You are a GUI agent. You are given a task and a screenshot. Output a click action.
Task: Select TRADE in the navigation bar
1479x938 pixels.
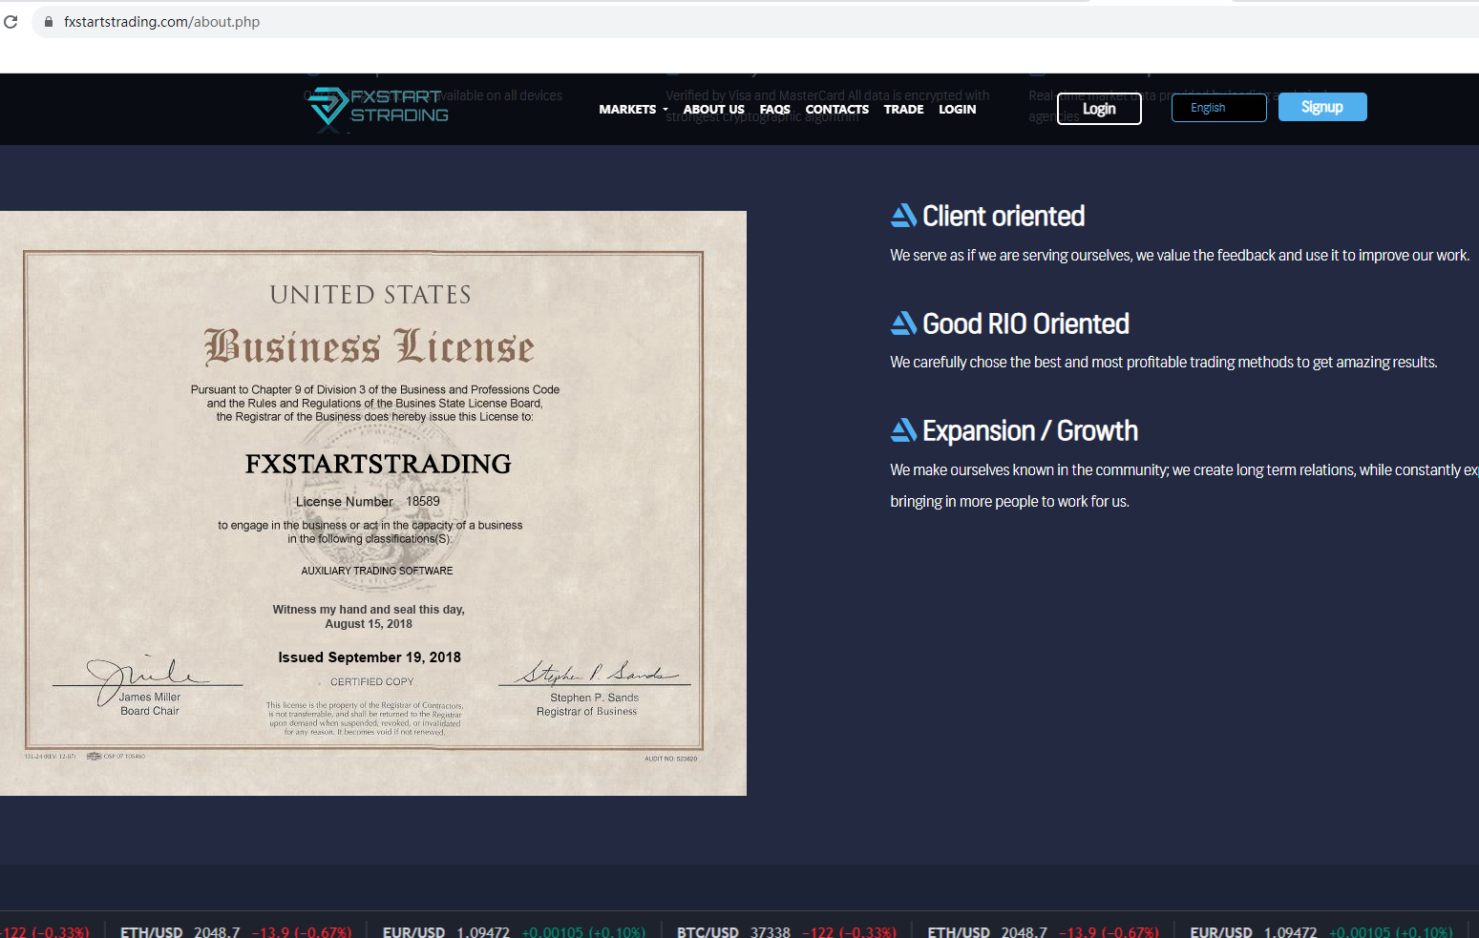(x=903, y=110)
